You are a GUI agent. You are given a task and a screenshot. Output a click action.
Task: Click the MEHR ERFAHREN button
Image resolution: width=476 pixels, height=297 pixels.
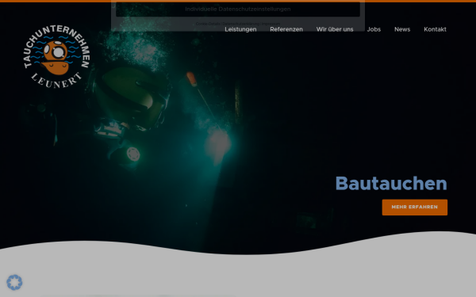pos(415,208)
